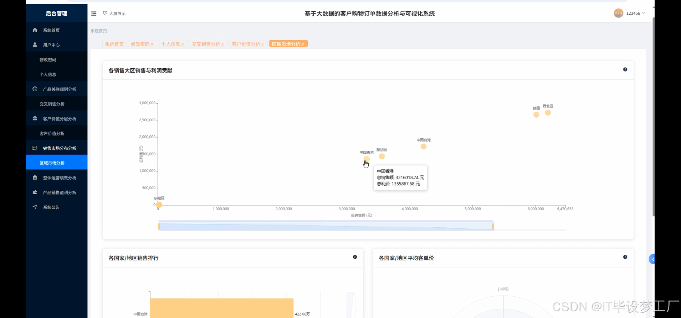Screen dimensions: 681x318
Task: Expand the 123456 account dropdown arrow
Action: pos(644,13)
